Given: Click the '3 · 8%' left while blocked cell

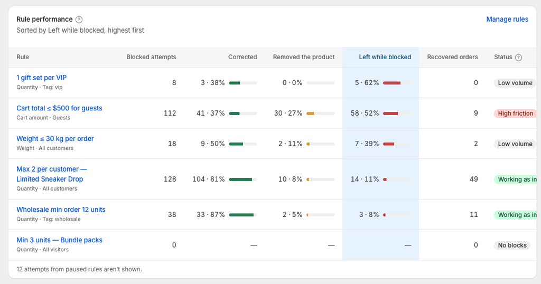Looking at the screenshot, I should (369, 215).
